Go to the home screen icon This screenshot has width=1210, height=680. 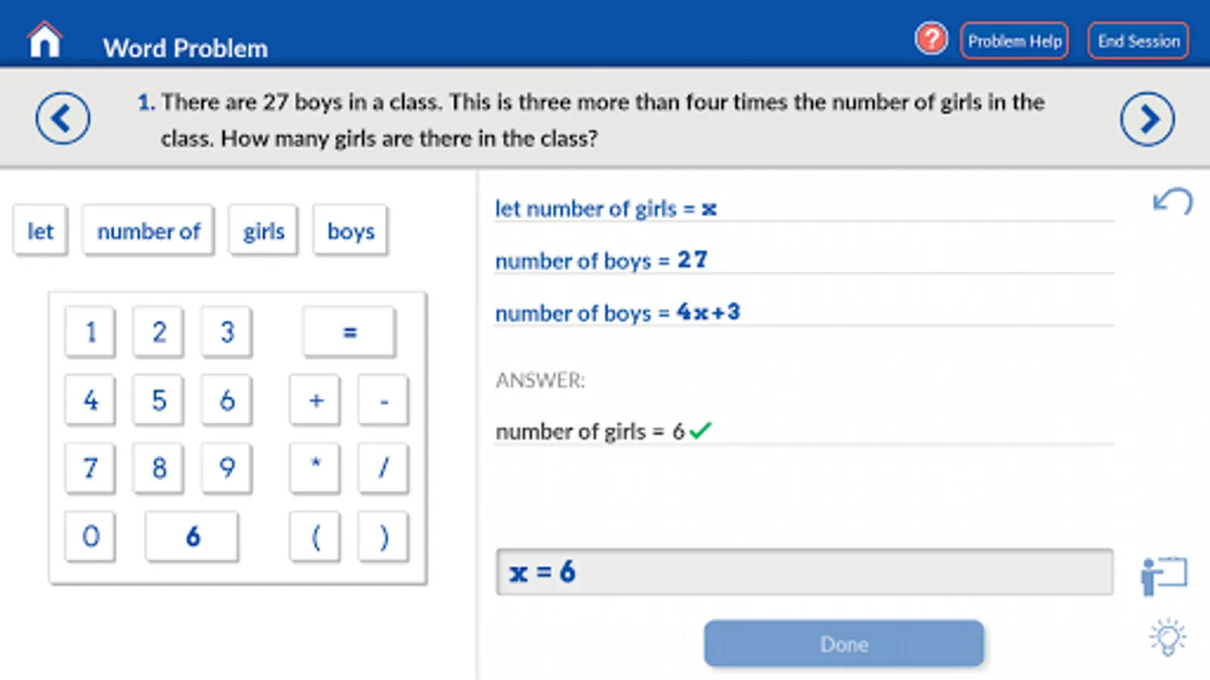[x=45, y=39]
